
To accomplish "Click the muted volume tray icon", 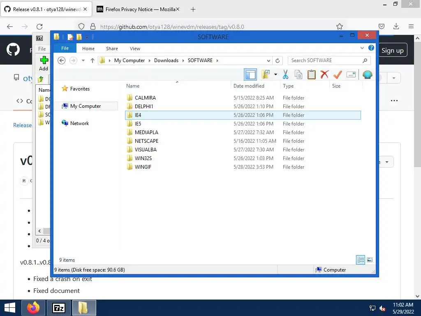I will click(382, 308).
